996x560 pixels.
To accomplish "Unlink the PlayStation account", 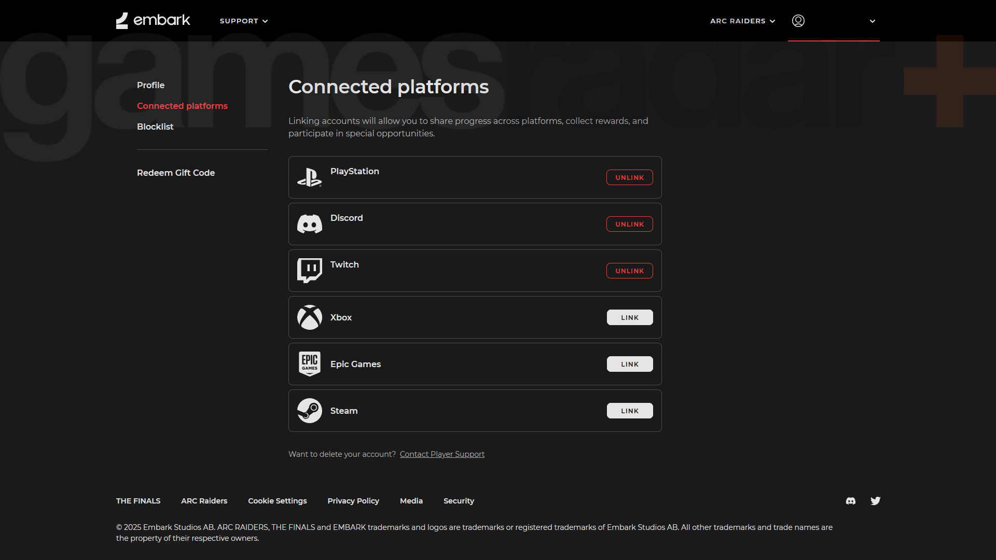I will 629,177.
